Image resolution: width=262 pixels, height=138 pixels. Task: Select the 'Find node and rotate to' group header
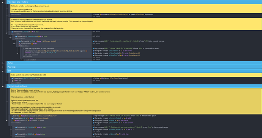click(x=134, y=2)
